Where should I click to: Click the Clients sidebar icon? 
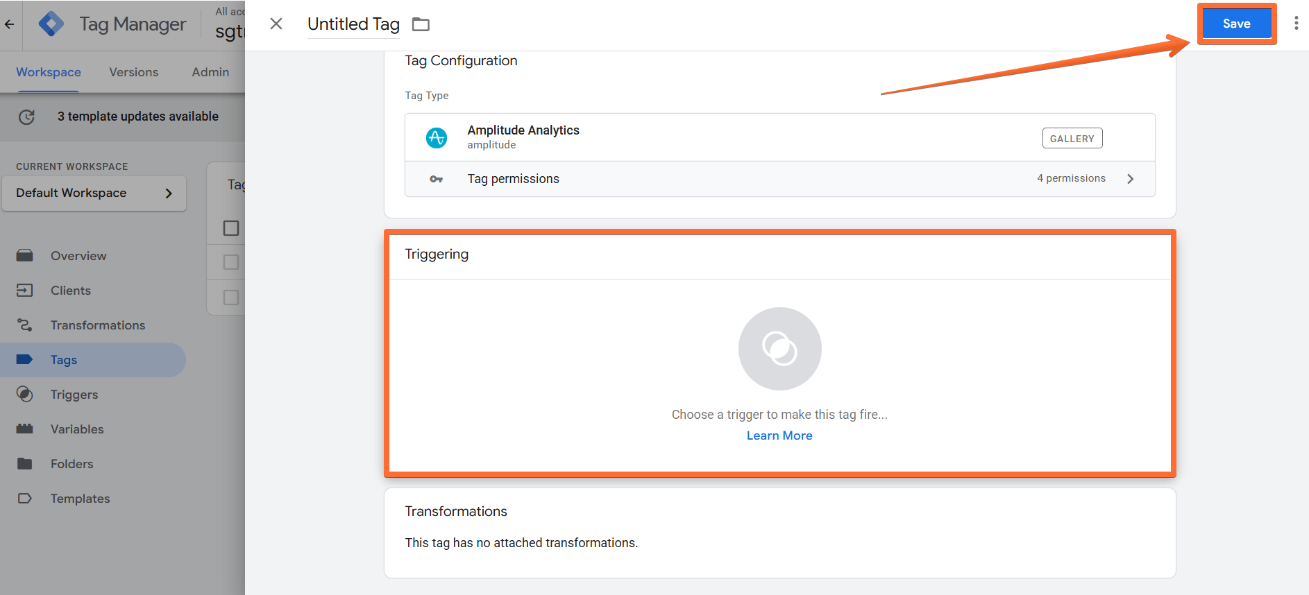25,291
